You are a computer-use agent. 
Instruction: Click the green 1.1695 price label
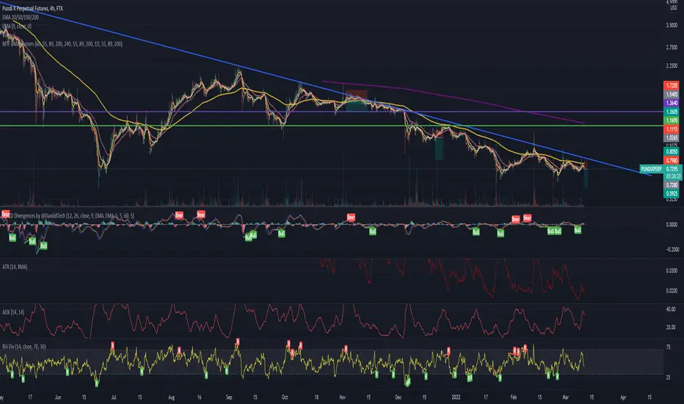pyautogui.click(x=671, y=120)
